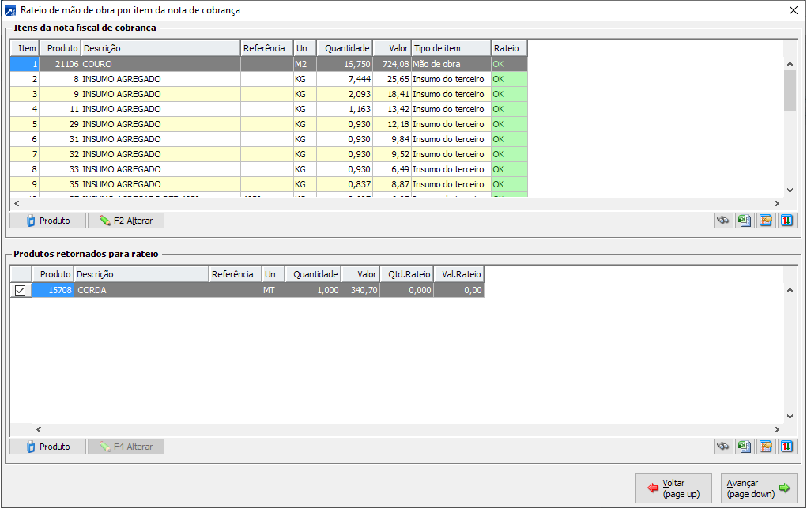Select item 8 row with value 6,49
This screenshot has height=509, width=807.
(269, 169)
